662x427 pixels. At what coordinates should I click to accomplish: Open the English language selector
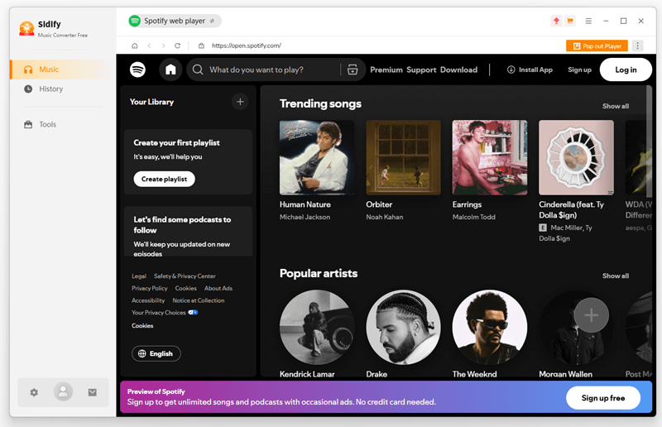click(156, 353)
